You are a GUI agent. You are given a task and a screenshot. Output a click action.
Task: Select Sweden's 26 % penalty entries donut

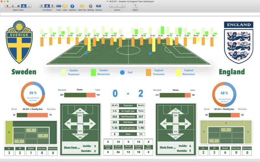[33, 94]
